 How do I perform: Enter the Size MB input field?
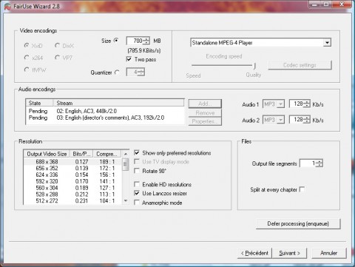coord(135,41)
